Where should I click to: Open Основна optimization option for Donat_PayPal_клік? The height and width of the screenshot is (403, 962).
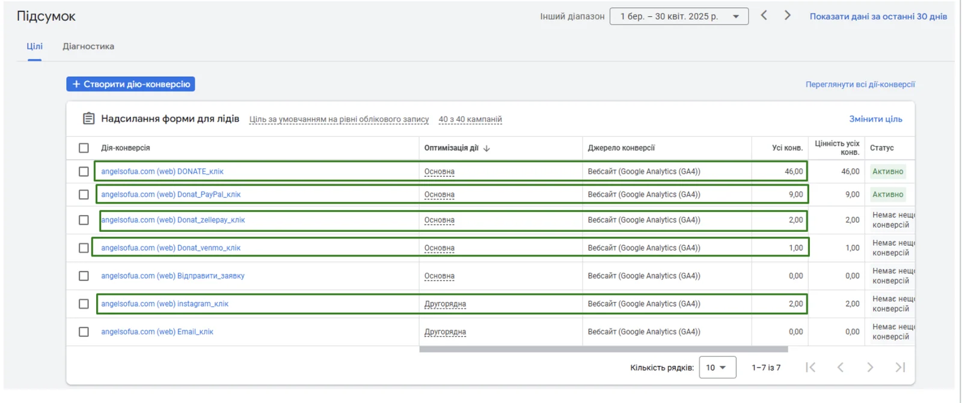click(440, 195)
